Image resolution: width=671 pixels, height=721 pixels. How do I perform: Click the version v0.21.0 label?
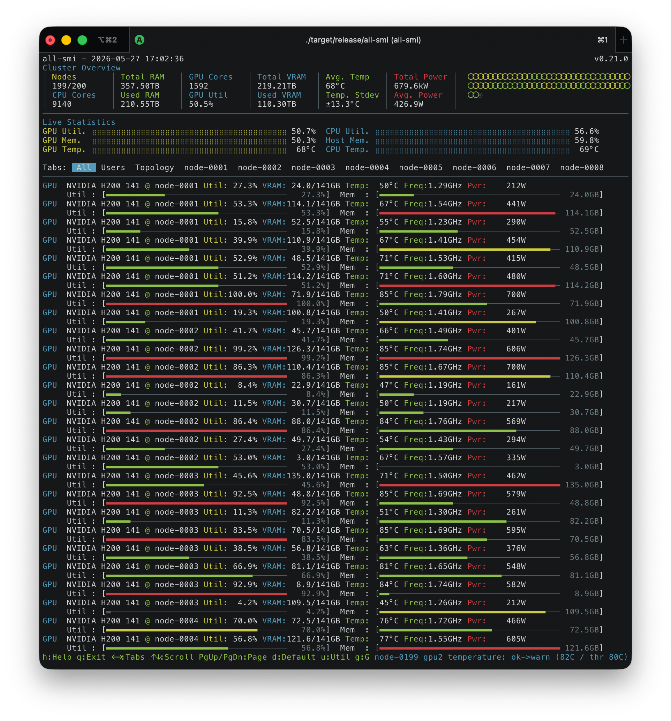pos(611,59)
